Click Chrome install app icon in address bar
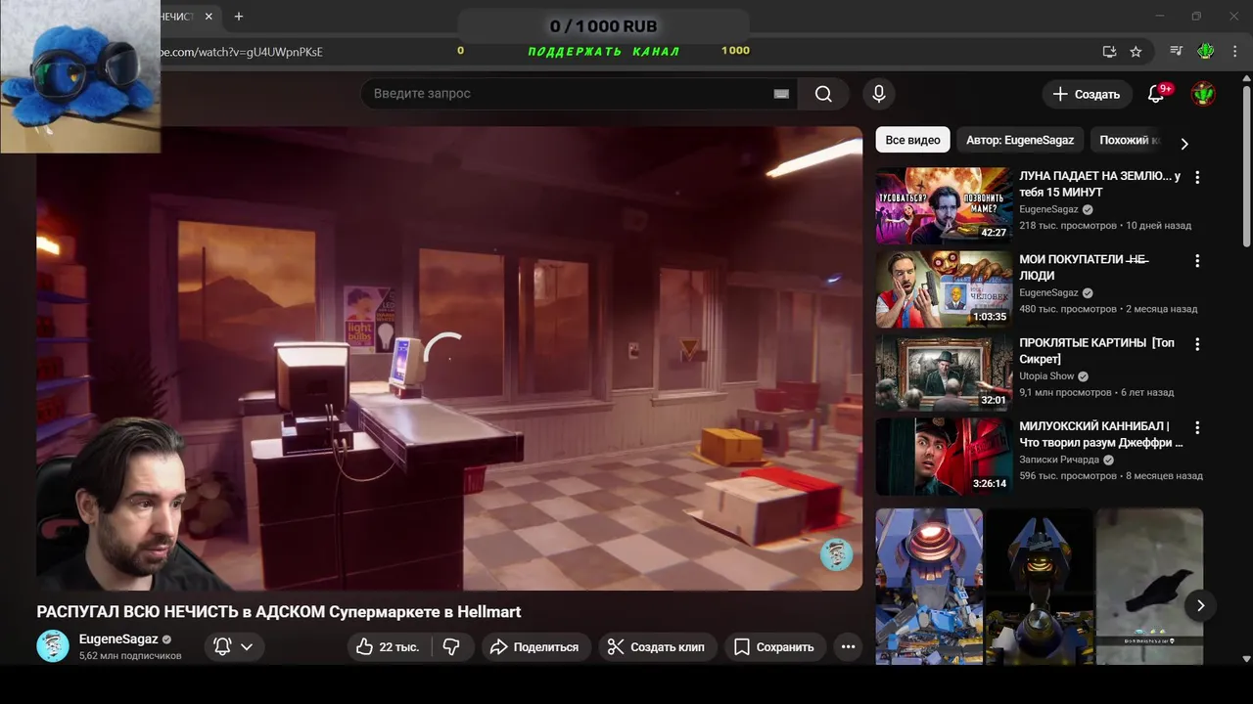Viewport: 1253px width, 704px height. click(1109, 51)
